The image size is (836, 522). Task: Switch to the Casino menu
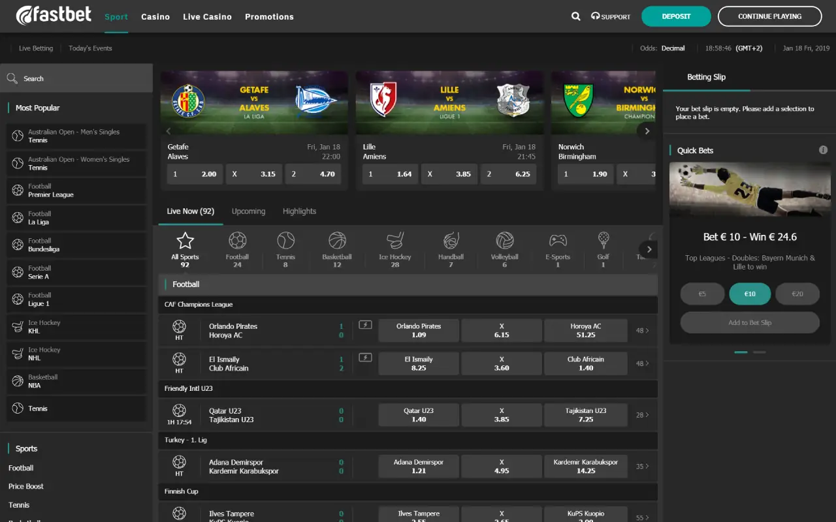pos(155,17)
